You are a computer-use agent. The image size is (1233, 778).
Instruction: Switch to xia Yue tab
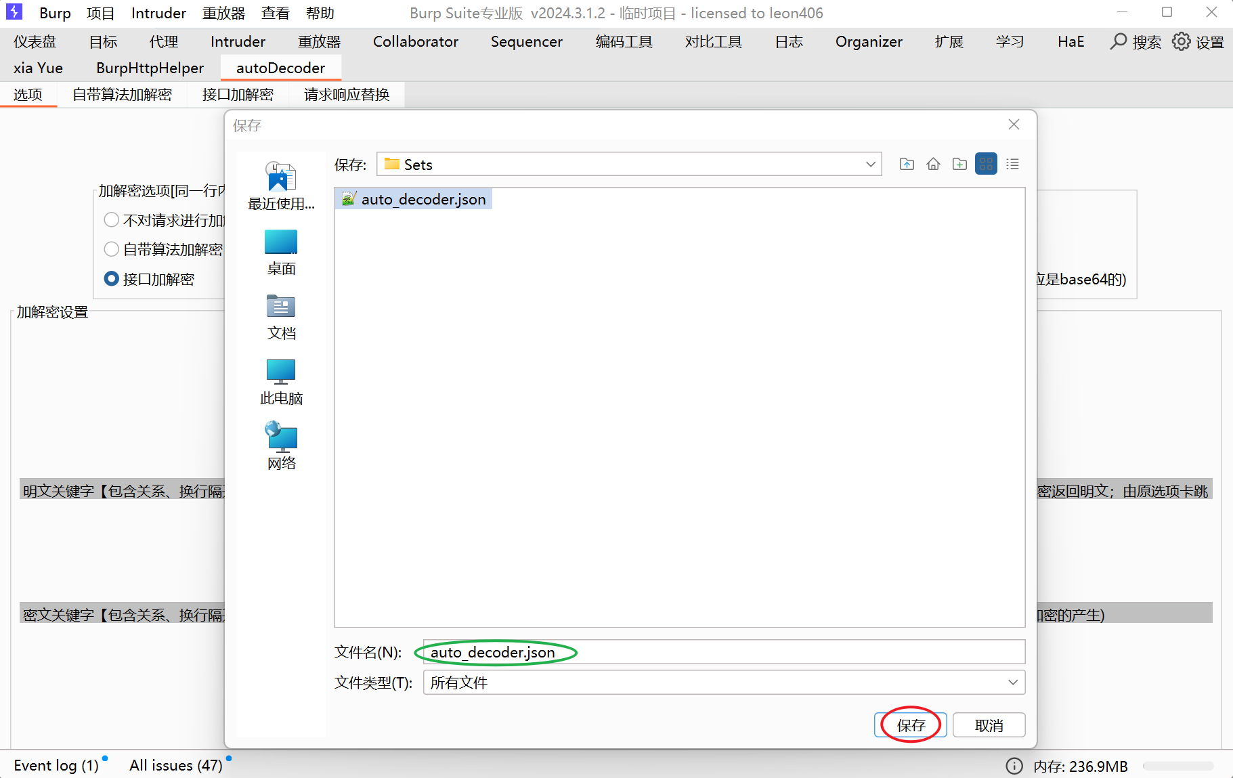pos(38,68)
